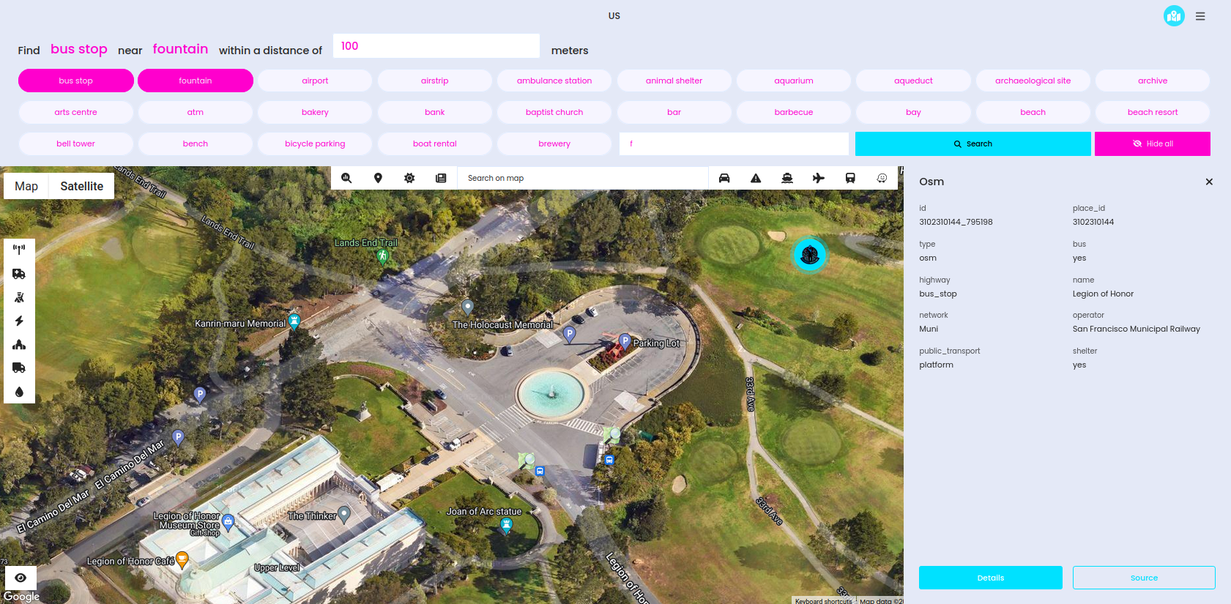This screenshot has height=604, width=1231.
Task: Click the Waze smiley icon
Action: point(882,178)
